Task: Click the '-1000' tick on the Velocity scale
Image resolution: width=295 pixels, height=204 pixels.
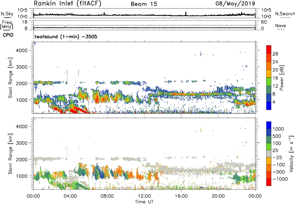Action: (x=280, y=179)
